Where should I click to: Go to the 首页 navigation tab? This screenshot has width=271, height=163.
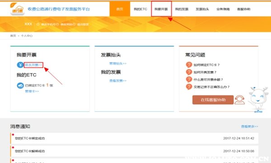[x=120, y=9]
